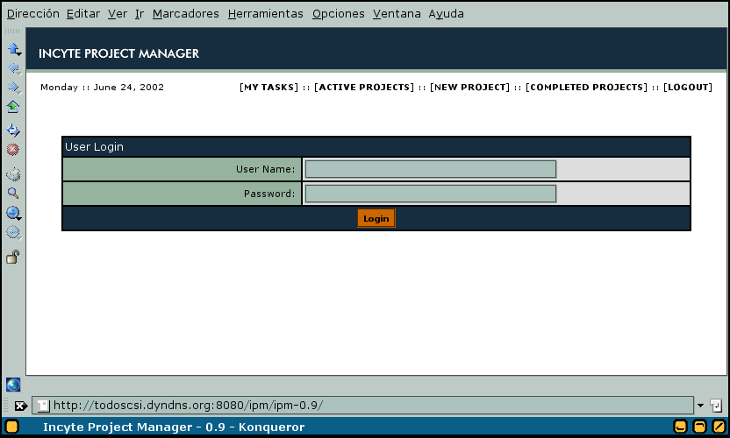This screenshot has width=730, height=438.
Task: Click the User Login heading
Action: coord(94,147)
